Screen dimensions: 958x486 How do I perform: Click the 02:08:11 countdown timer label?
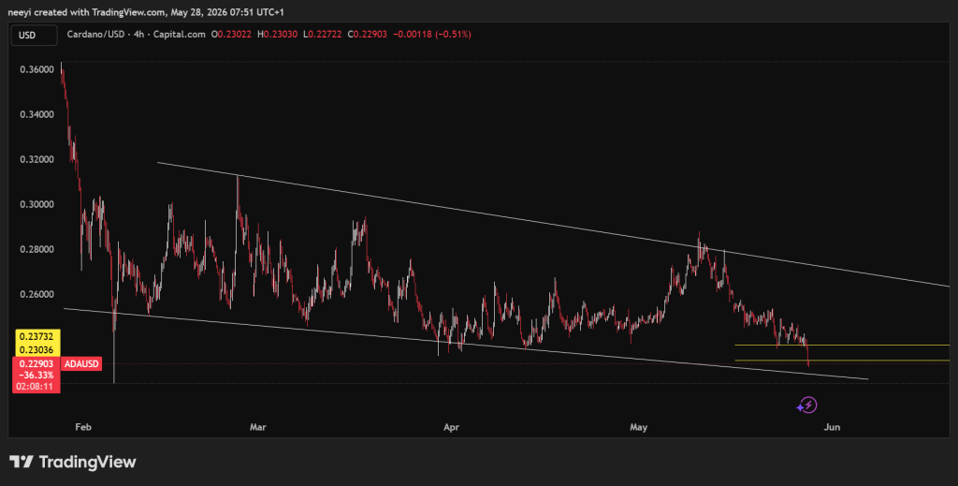tap(36, 387)
